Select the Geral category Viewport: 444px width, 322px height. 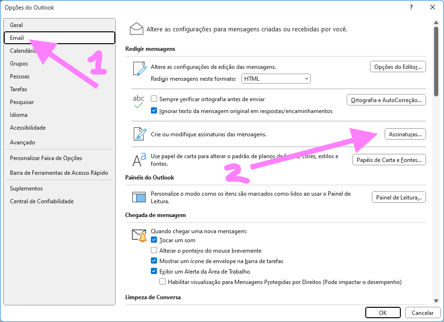click(x=59, y=25)
